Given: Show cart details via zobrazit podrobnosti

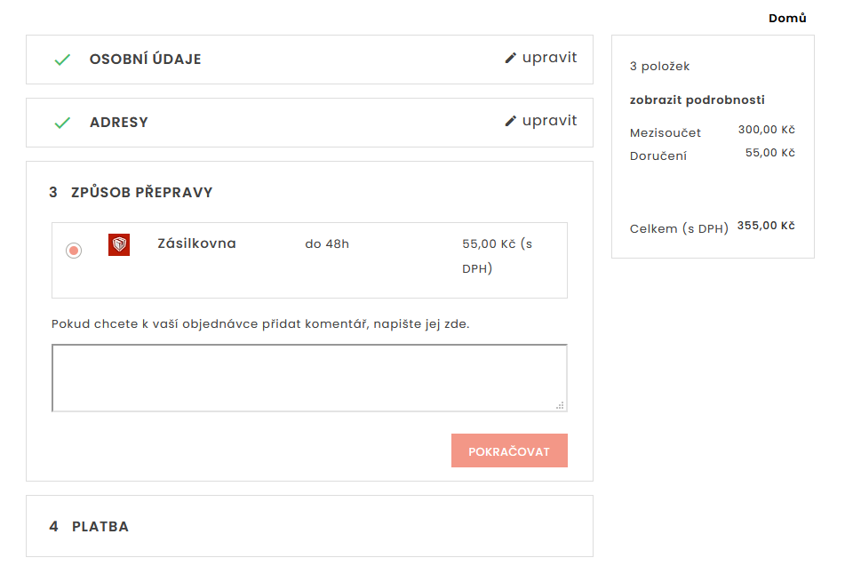Looking at the screenshot, I should 697,100.
